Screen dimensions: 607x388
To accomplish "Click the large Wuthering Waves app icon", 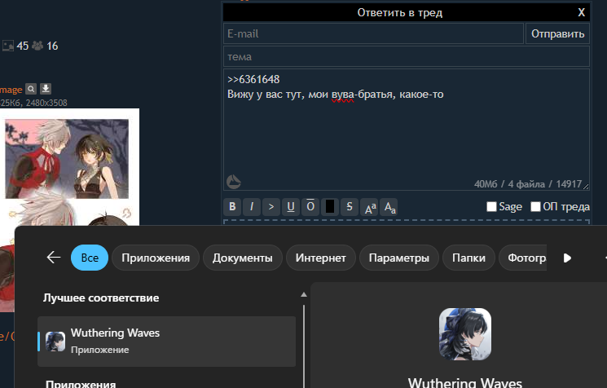I will (x=465, y=334).
